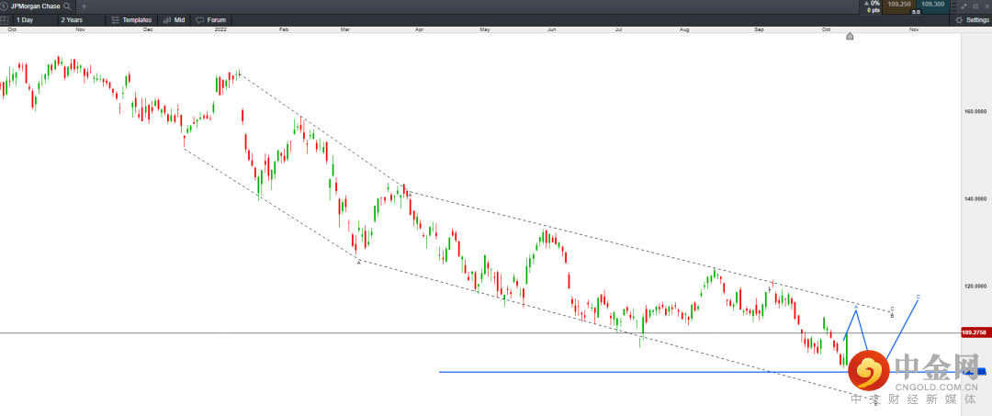
Task: Open the chart layout grid icon
Action: [5, 20]
